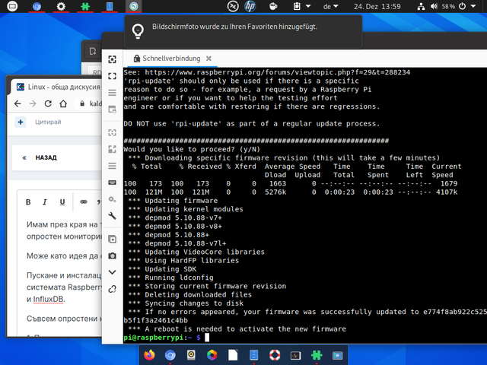Open calendar from '24. Dez 13:59' clock
This screenshot has width=487, height=365.
coord(377,6)
